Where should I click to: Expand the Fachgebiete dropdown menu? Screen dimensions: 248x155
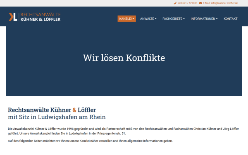(x=174, y=19)
